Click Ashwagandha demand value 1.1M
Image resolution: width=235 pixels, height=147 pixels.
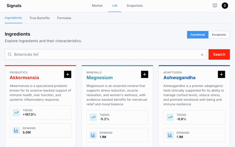pos(180,137)
